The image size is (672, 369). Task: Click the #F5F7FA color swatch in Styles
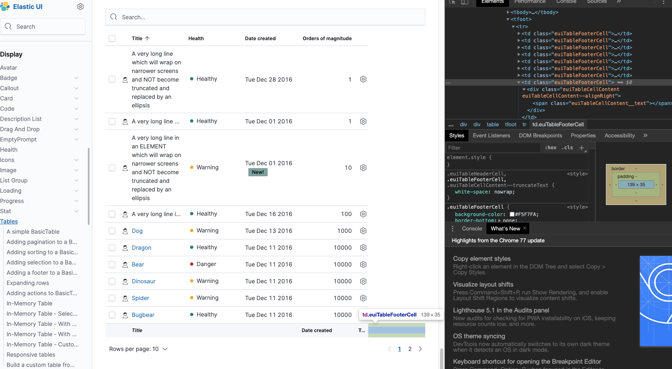point(512,214)
